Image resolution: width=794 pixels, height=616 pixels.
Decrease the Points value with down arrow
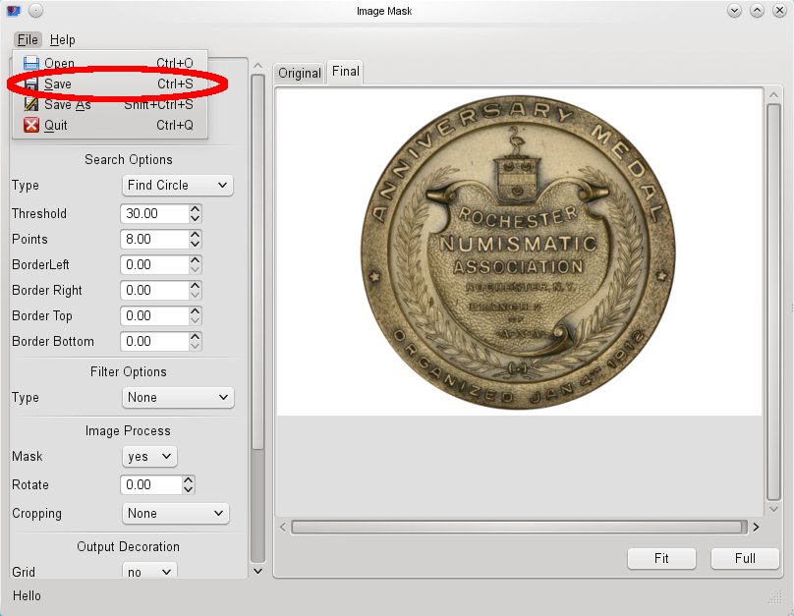coord(196,244)
